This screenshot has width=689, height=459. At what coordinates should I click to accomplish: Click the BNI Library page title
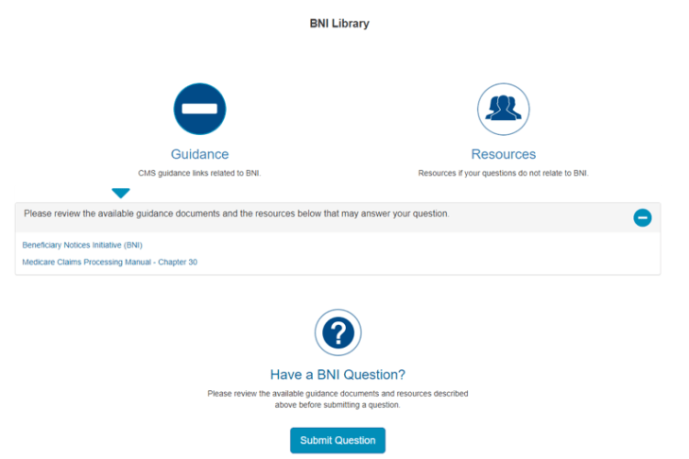339,24
